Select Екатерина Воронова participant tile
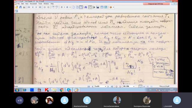This screenshot has height=108, width=192. point(147,100)
